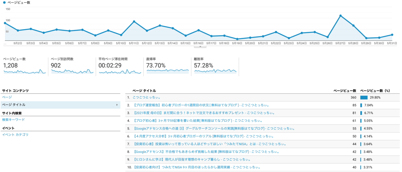
Task: Open the 検索キーワード link
Action: [13, 120]
